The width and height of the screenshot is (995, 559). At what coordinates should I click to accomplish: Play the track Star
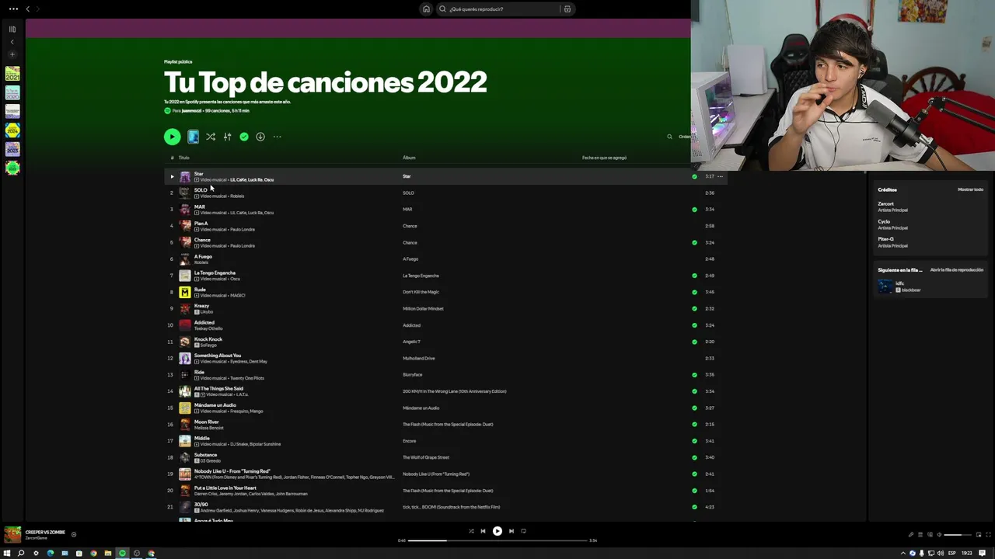coord(173,176)
